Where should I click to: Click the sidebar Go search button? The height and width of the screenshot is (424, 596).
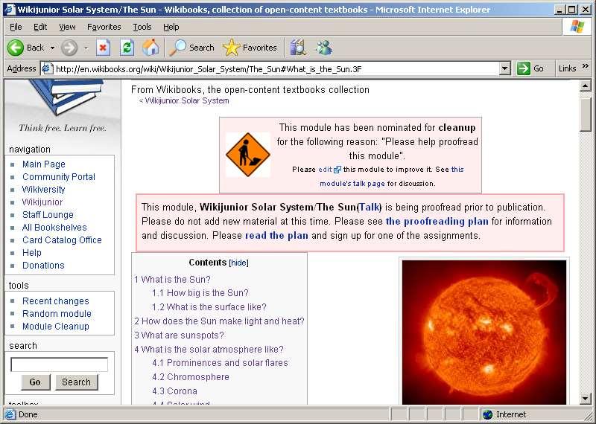[35, 382]
